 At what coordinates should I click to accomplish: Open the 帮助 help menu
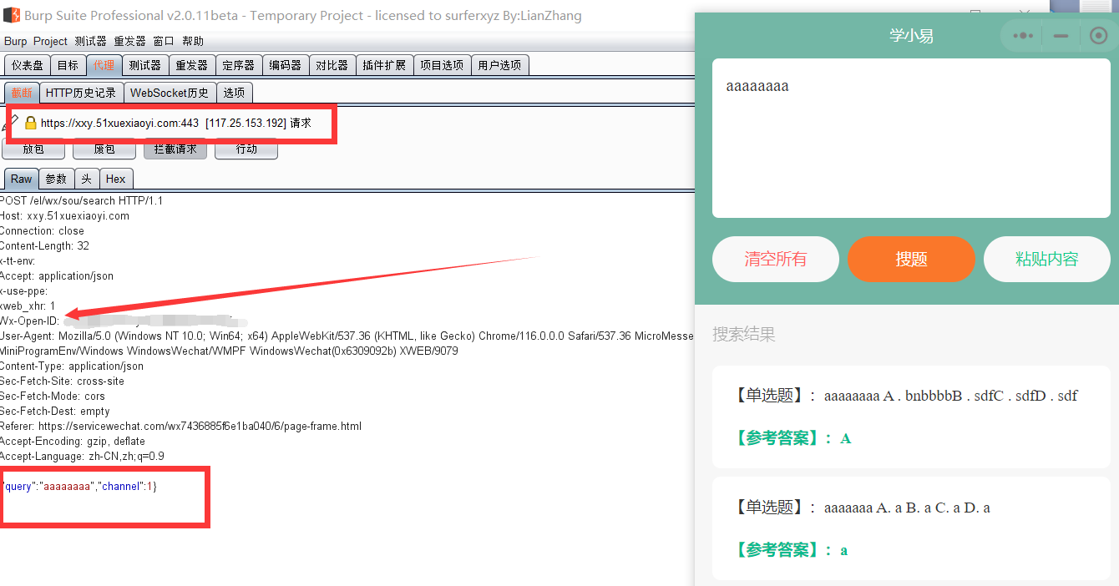193,41
